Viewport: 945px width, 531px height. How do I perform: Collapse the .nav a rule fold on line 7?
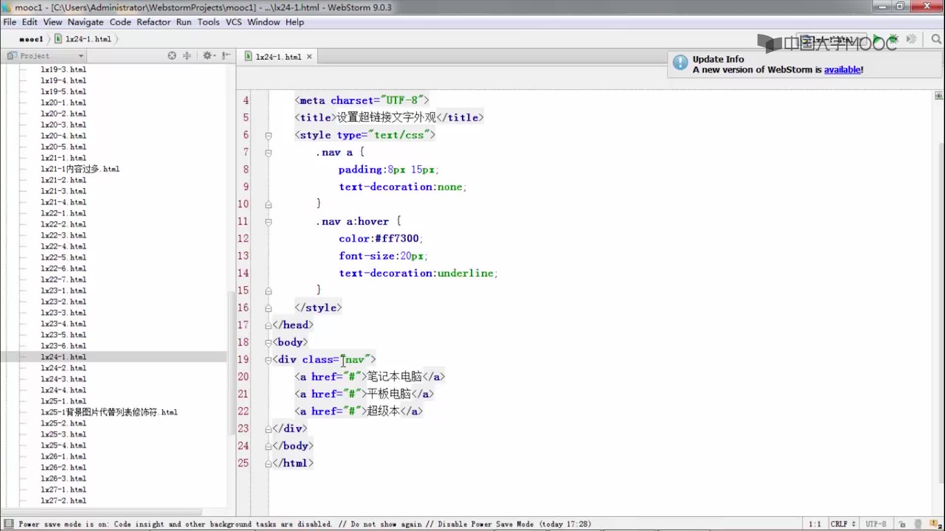click(268, 153)
